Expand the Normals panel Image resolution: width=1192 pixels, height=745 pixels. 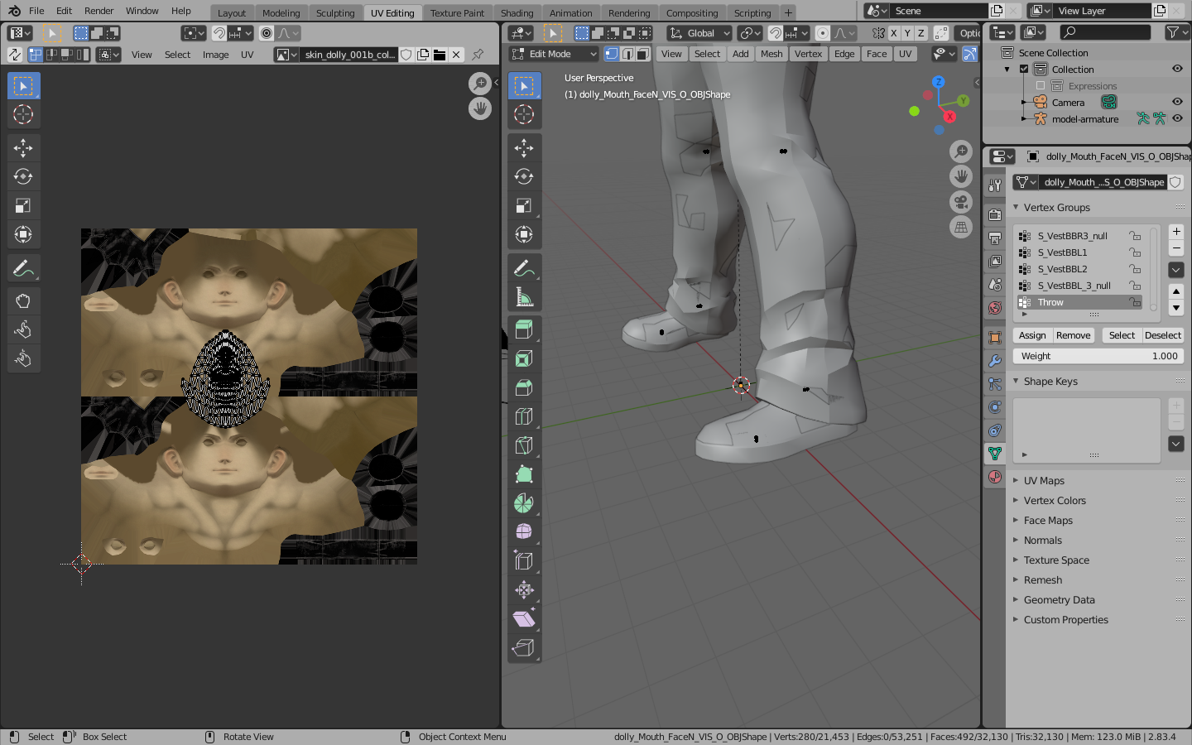point(1042,541)
